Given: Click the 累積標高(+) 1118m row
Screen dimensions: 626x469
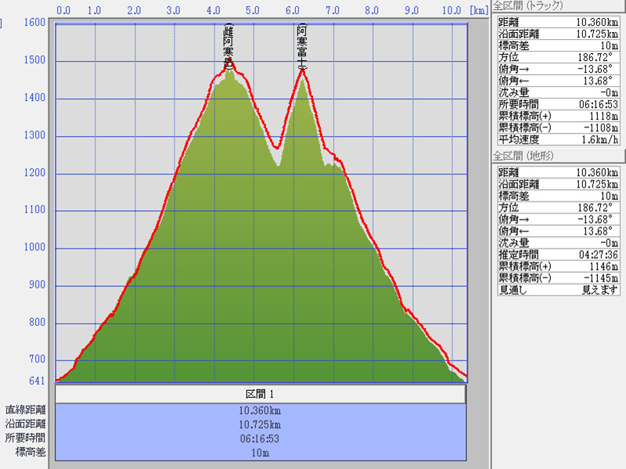Looking at the screenshot, I should point(558,115).
